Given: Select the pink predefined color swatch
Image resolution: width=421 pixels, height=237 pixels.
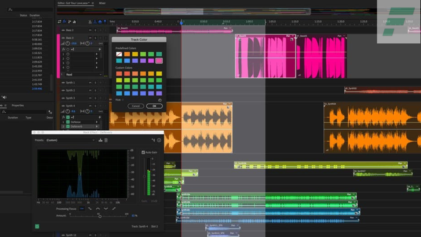Looking at the screenshot, I should (x=159, y=61).
